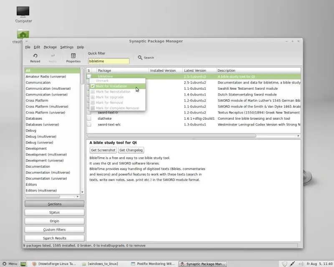Select the sword-text-wlc package row

point(194,125)
